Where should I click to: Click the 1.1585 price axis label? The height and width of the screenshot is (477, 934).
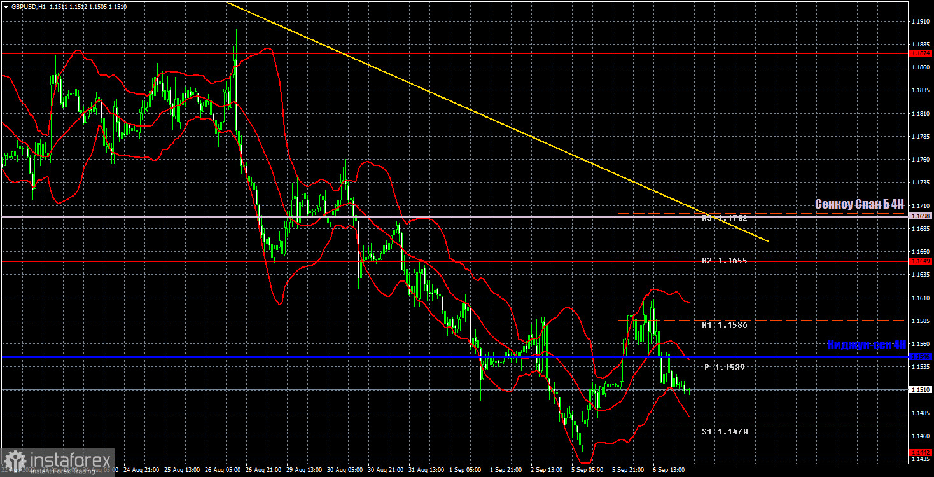921,321
